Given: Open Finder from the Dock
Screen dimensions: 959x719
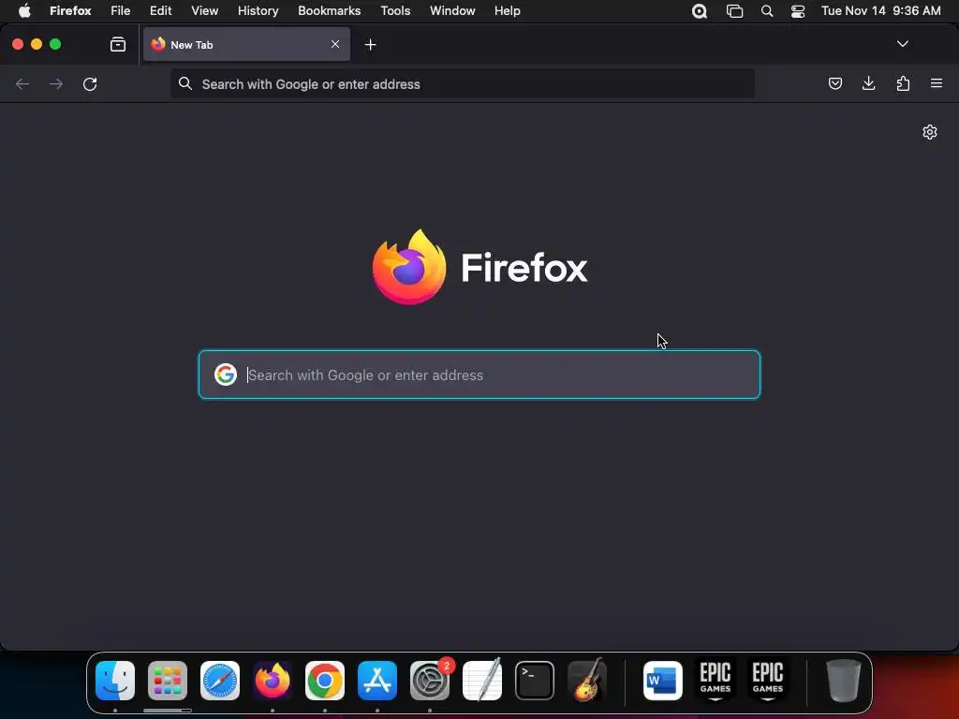Looking at the screenshot, I should 115,681.
